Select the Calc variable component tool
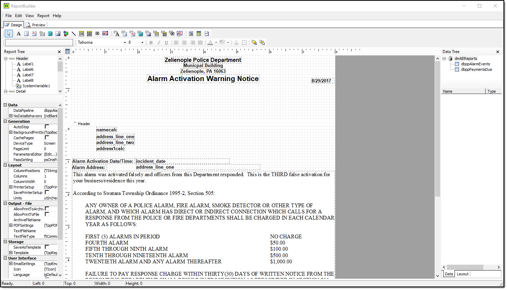The width and height of the screenshot is (507, 290). 50,34
